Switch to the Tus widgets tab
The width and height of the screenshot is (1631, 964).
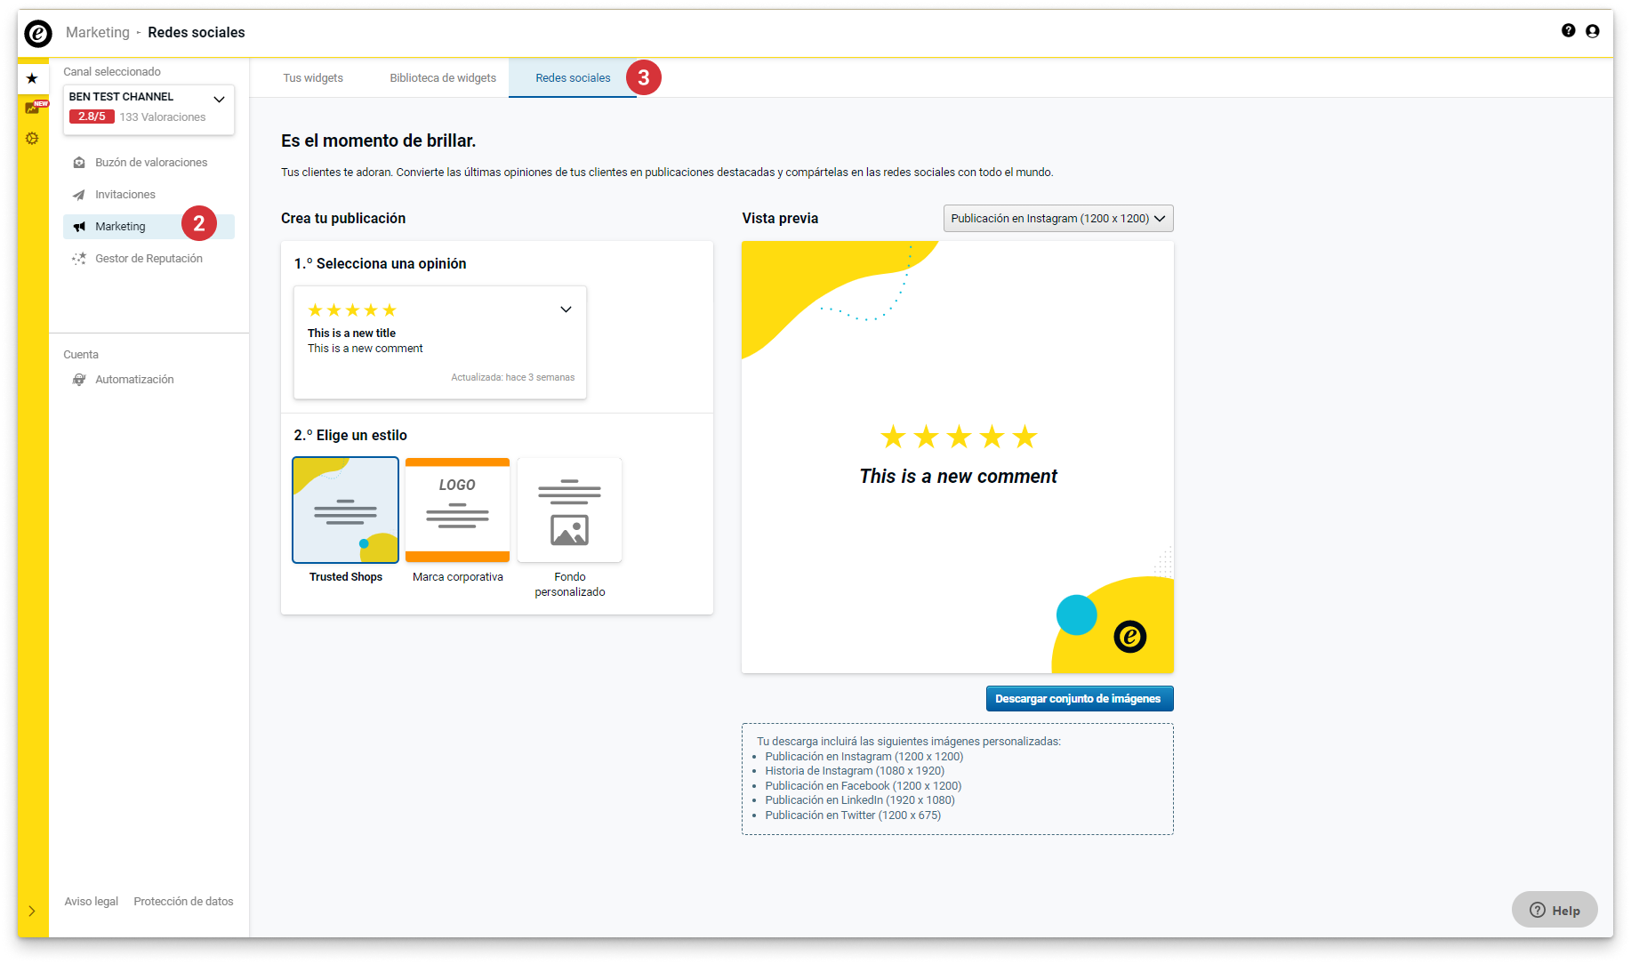[313, 78]
